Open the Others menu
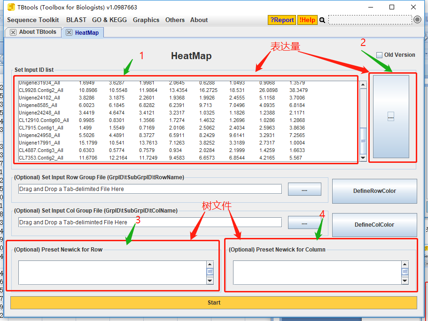The height and width of the screenshot is (321, 428). click(175, 20)
